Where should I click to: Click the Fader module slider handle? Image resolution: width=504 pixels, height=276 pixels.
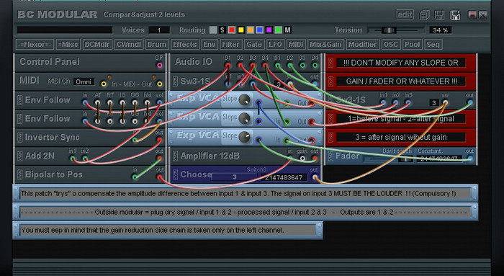[x=405, y=159]
